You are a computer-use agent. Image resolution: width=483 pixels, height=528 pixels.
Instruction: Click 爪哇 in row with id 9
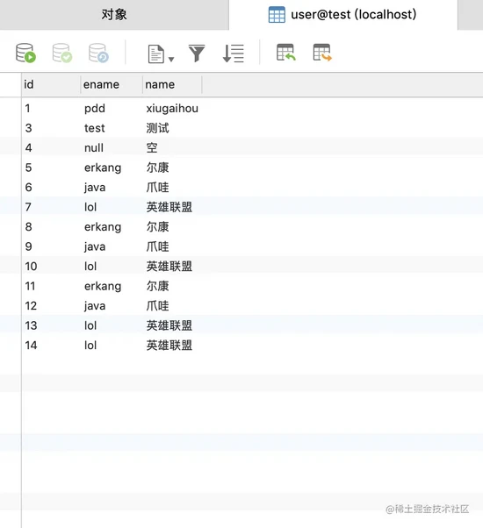pyautogui.click(x=157, y=246)
